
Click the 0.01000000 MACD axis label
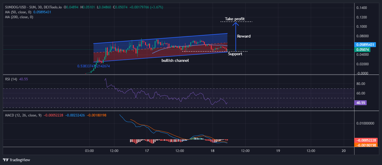pyautogui.click(x=365, y=123)
